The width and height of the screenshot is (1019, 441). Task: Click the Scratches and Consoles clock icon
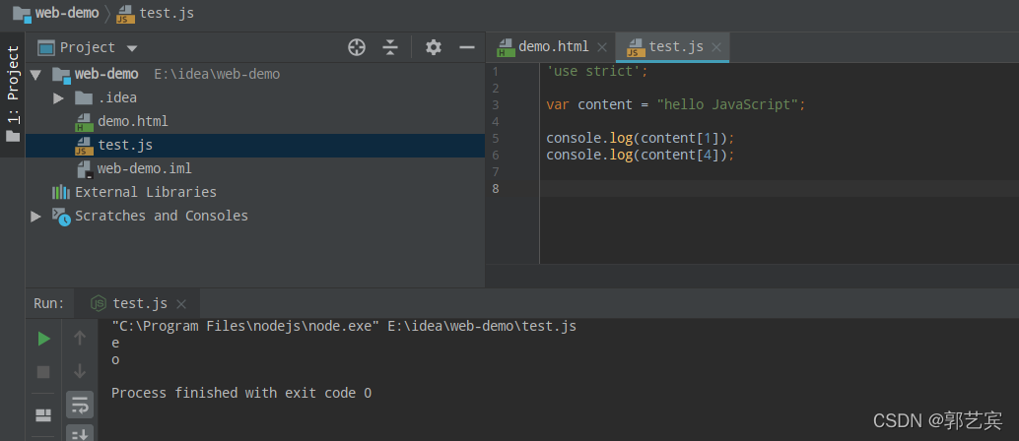click(62, 217)
